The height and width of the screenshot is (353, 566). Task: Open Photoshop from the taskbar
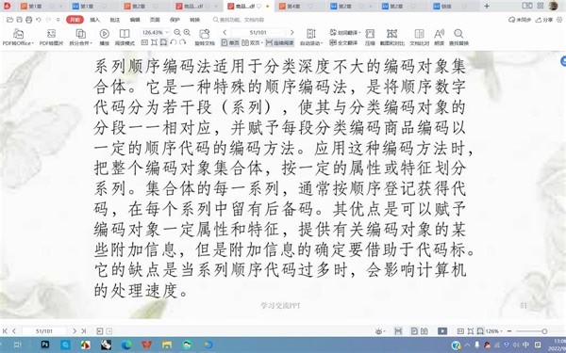[45, 345]
